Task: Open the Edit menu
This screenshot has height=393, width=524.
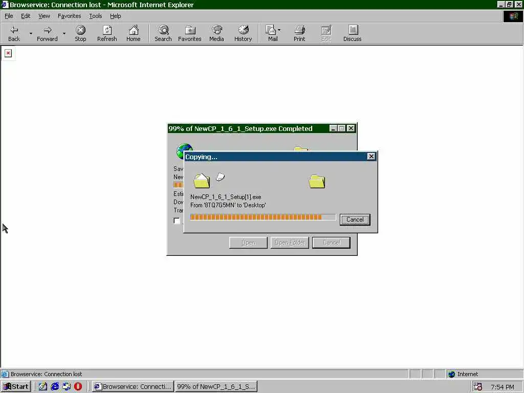Action: (26, 16)
